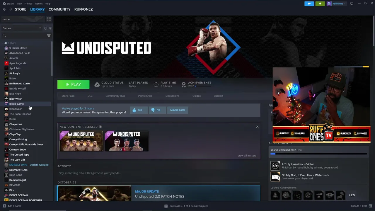
Task: Select DARKEST DAYS - Update Queued entry
Action: pyautogui.click(x=29, y=165)
